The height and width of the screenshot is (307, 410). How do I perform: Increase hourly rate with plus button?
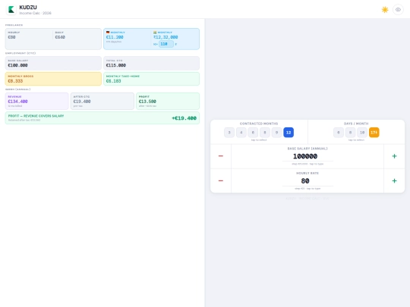click(x=394, y=180)
